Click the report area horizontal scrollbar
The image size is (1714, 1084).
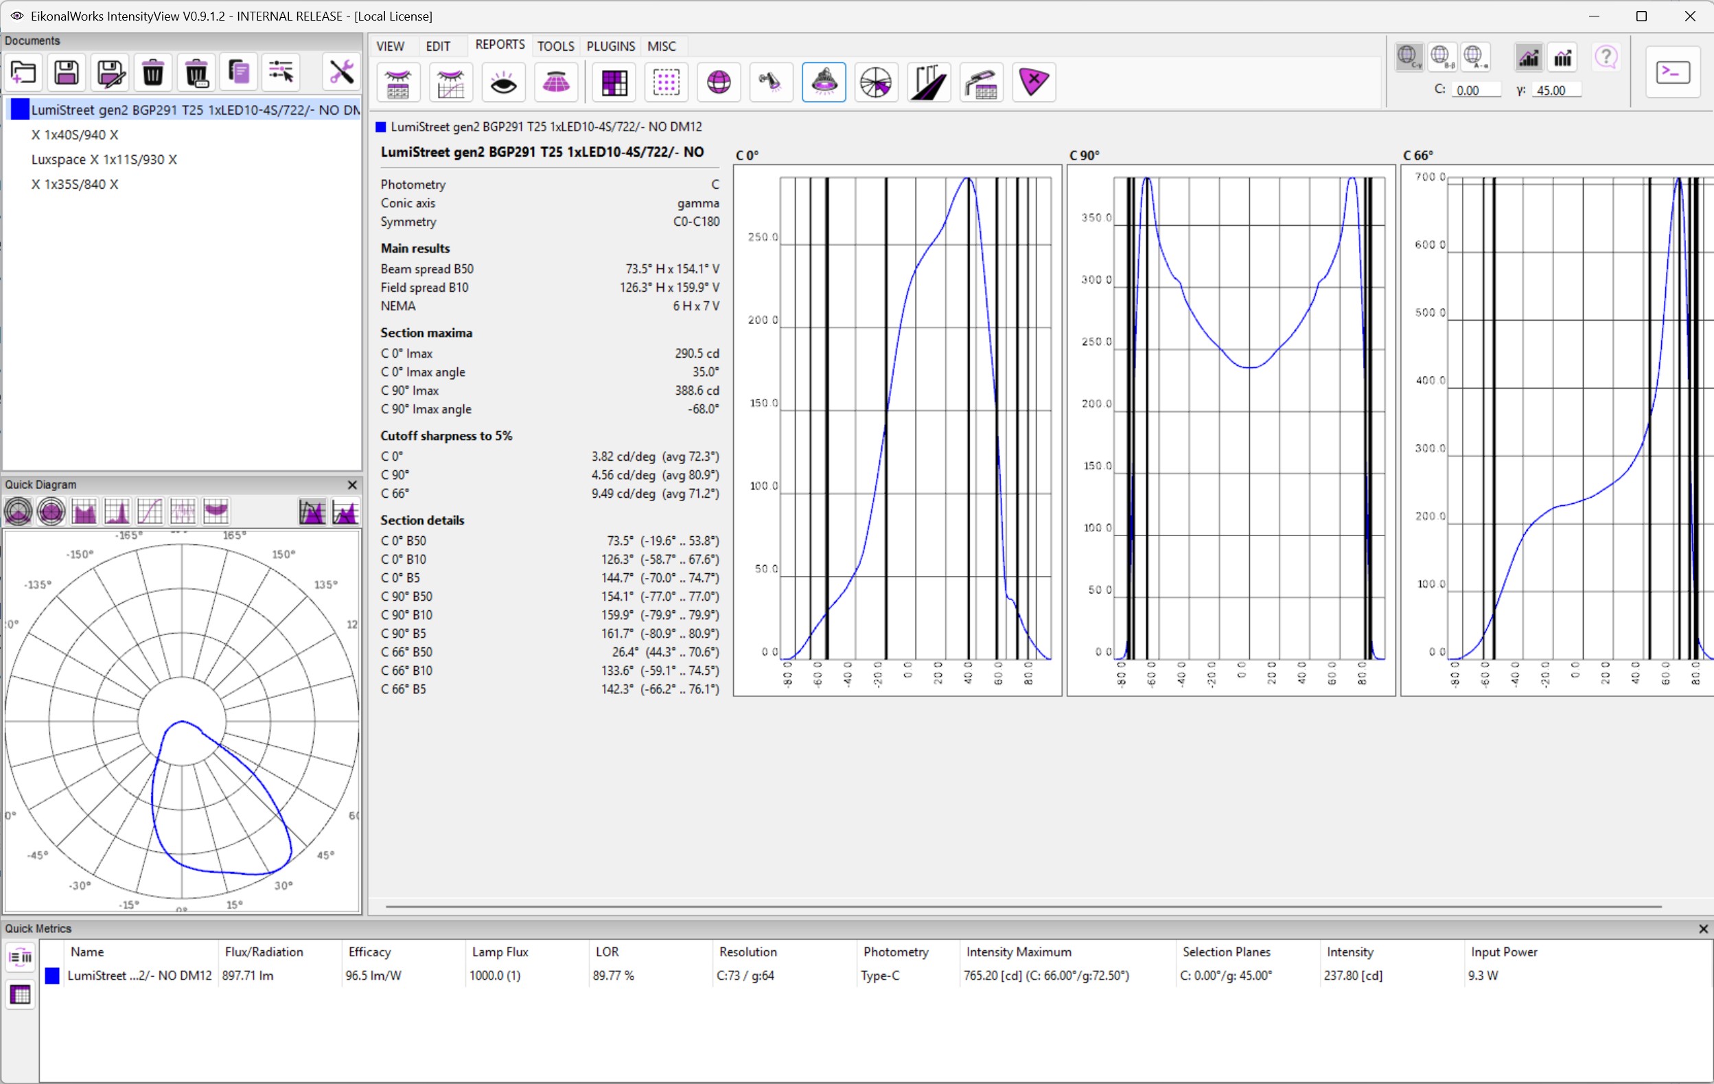1023,907
